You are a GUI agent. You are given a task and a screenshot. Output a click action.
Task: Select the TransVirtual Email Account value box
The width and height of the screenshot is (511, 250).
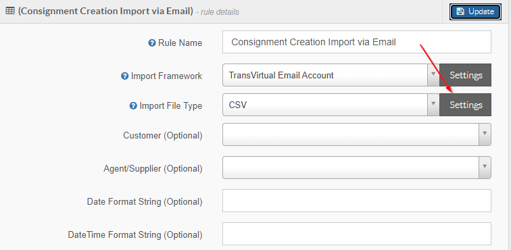(x=325, y=75)
